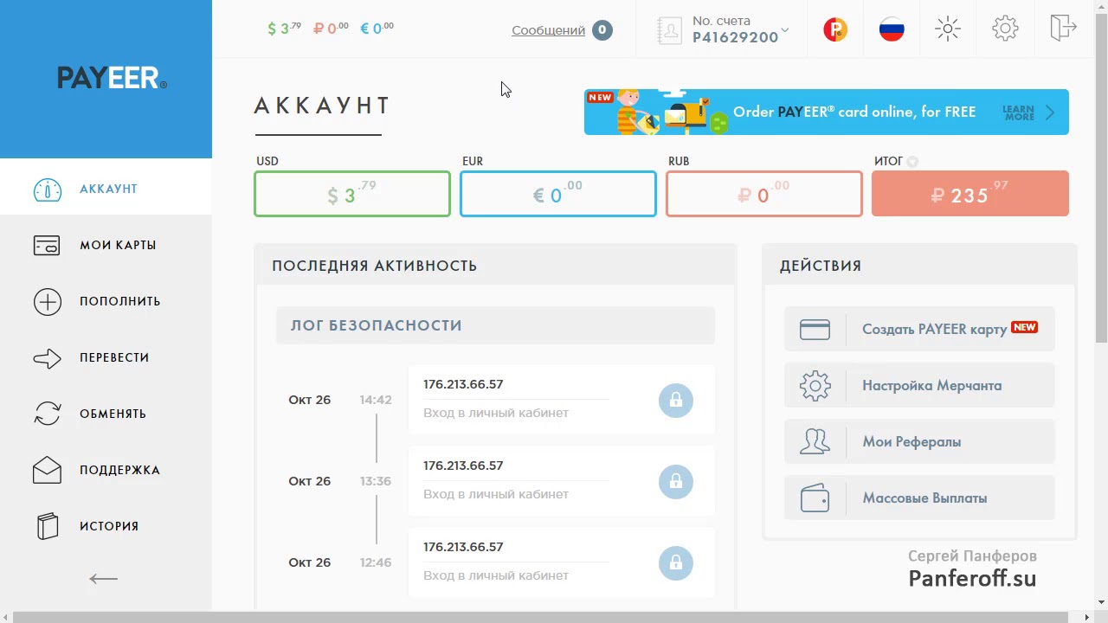
Task: Open the Аккаунт menu item
Action: point(108,189)
